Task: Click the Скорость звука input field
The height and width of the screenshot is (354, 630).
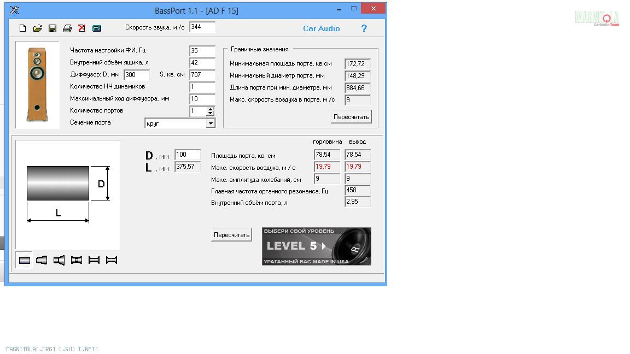Action: coord(202,27)
